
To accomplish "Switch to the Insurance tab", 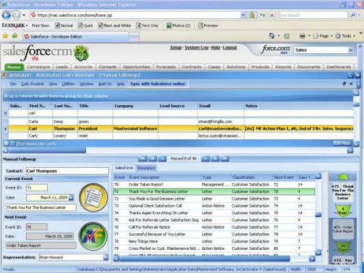I will [x=146, y=168].
